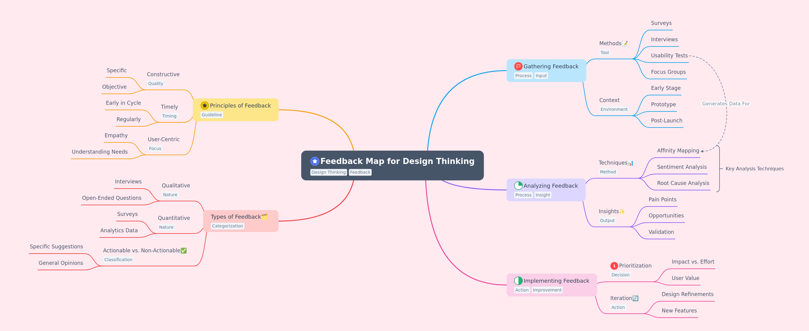
Task: Select the Analytics Data subtopic
Action: click(x=119, y=230)
